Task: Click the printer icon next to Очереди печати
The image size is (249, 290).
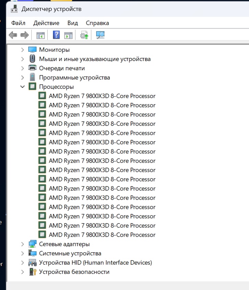Action: (x=32, y=68)
